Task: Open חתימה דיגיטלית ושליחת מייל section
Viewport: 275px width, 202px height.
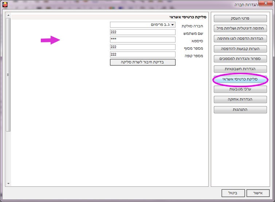Action: [x=240, y=28]
